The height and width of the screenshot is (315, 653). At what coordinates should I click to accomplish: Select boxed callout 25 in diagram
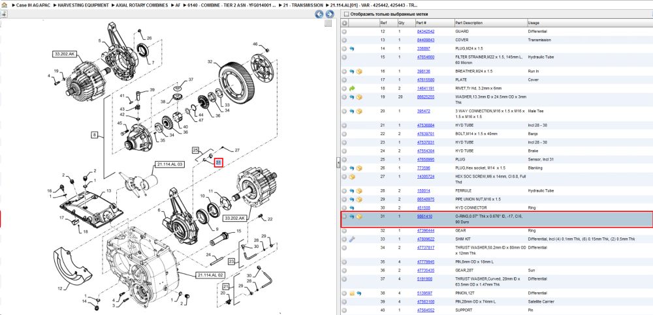pos(196,150)
